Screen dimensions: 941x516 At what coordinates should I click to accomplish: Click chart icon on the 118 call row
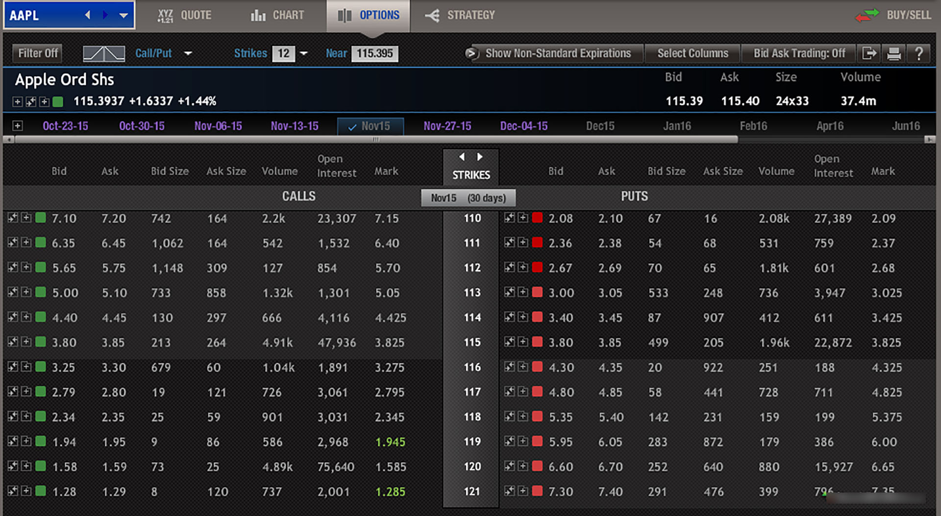pos(13,416)
